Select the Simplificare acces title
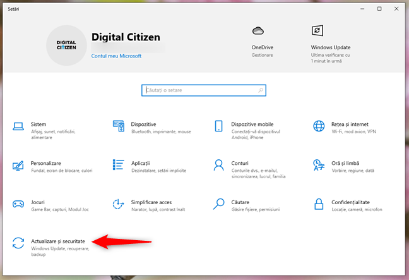The height and width of the screenshot is (280, 409). tap(151, 202)
